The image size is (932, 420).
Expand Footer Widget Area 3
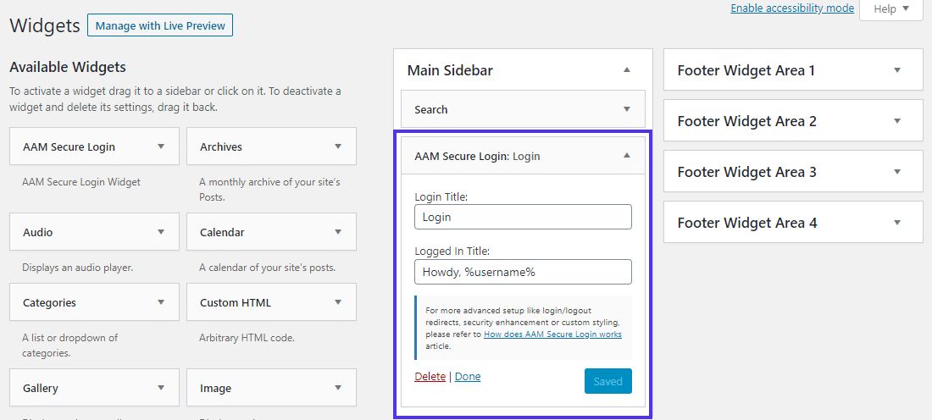click(897, 172)
